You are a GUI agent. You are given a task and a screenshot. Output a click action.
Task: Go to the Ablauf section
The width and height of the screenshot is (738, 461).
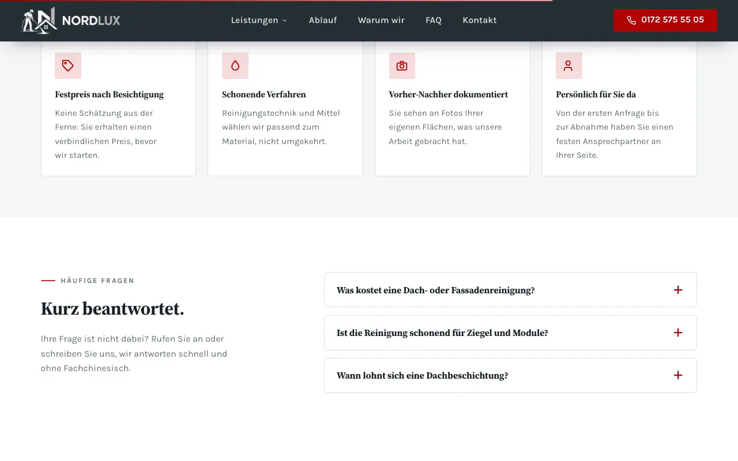pos(323,20)
